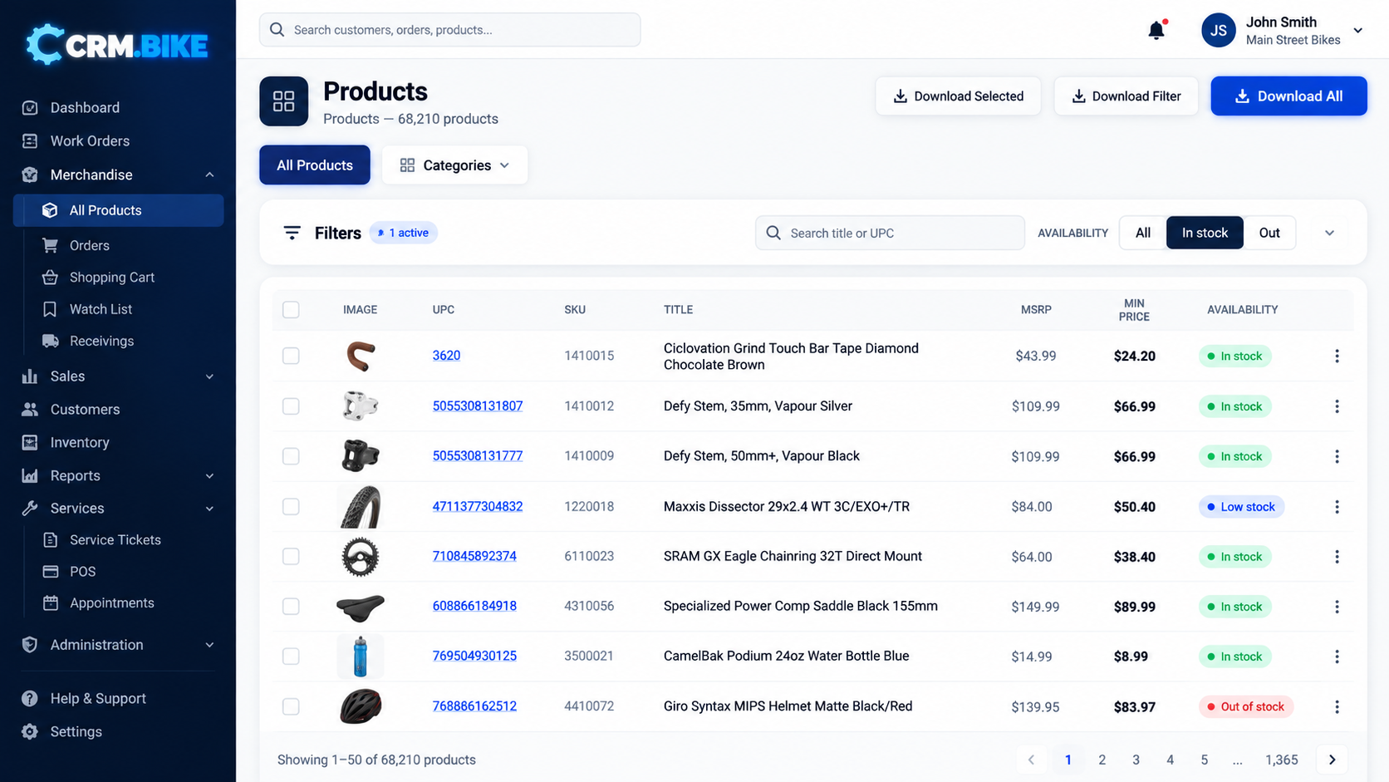Open the Dashboard sidebar icon

30,107
